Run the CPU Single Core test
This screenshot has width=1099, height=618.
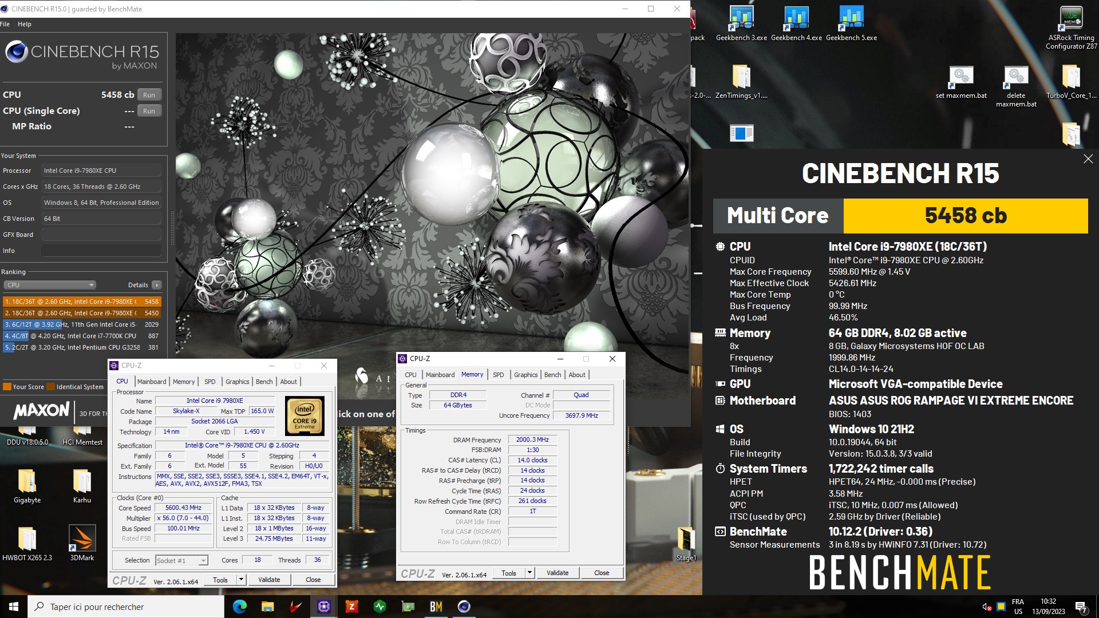pos(149,111)
